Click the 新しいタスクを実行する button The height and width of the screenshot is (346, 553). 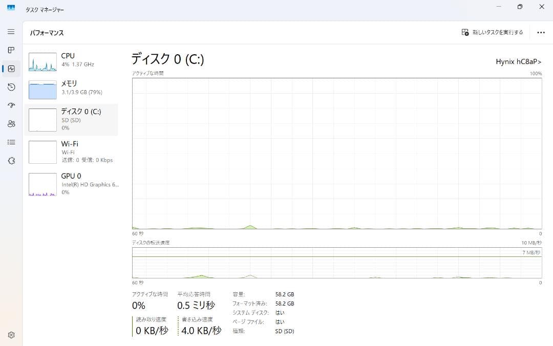click(490, 32)
